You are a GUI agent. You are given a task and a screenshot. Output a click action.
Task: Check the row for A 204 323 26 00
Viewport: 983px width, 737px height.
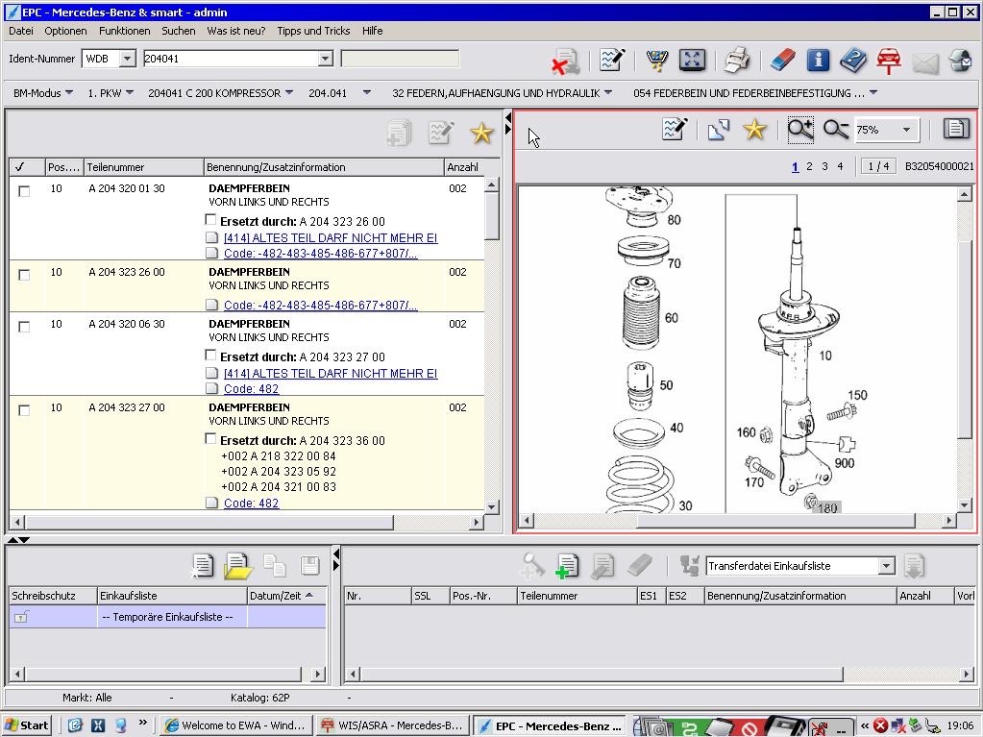point(24,275)
